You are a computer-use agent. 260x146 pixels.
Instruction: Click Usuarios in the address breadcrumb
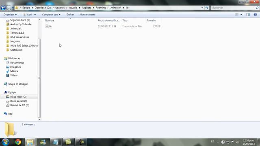tap(60, 8)
